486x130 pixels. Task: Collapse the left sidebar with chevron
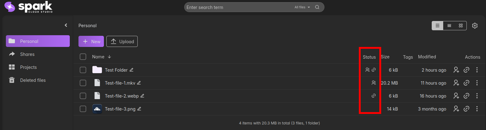[x=66, y=25]
